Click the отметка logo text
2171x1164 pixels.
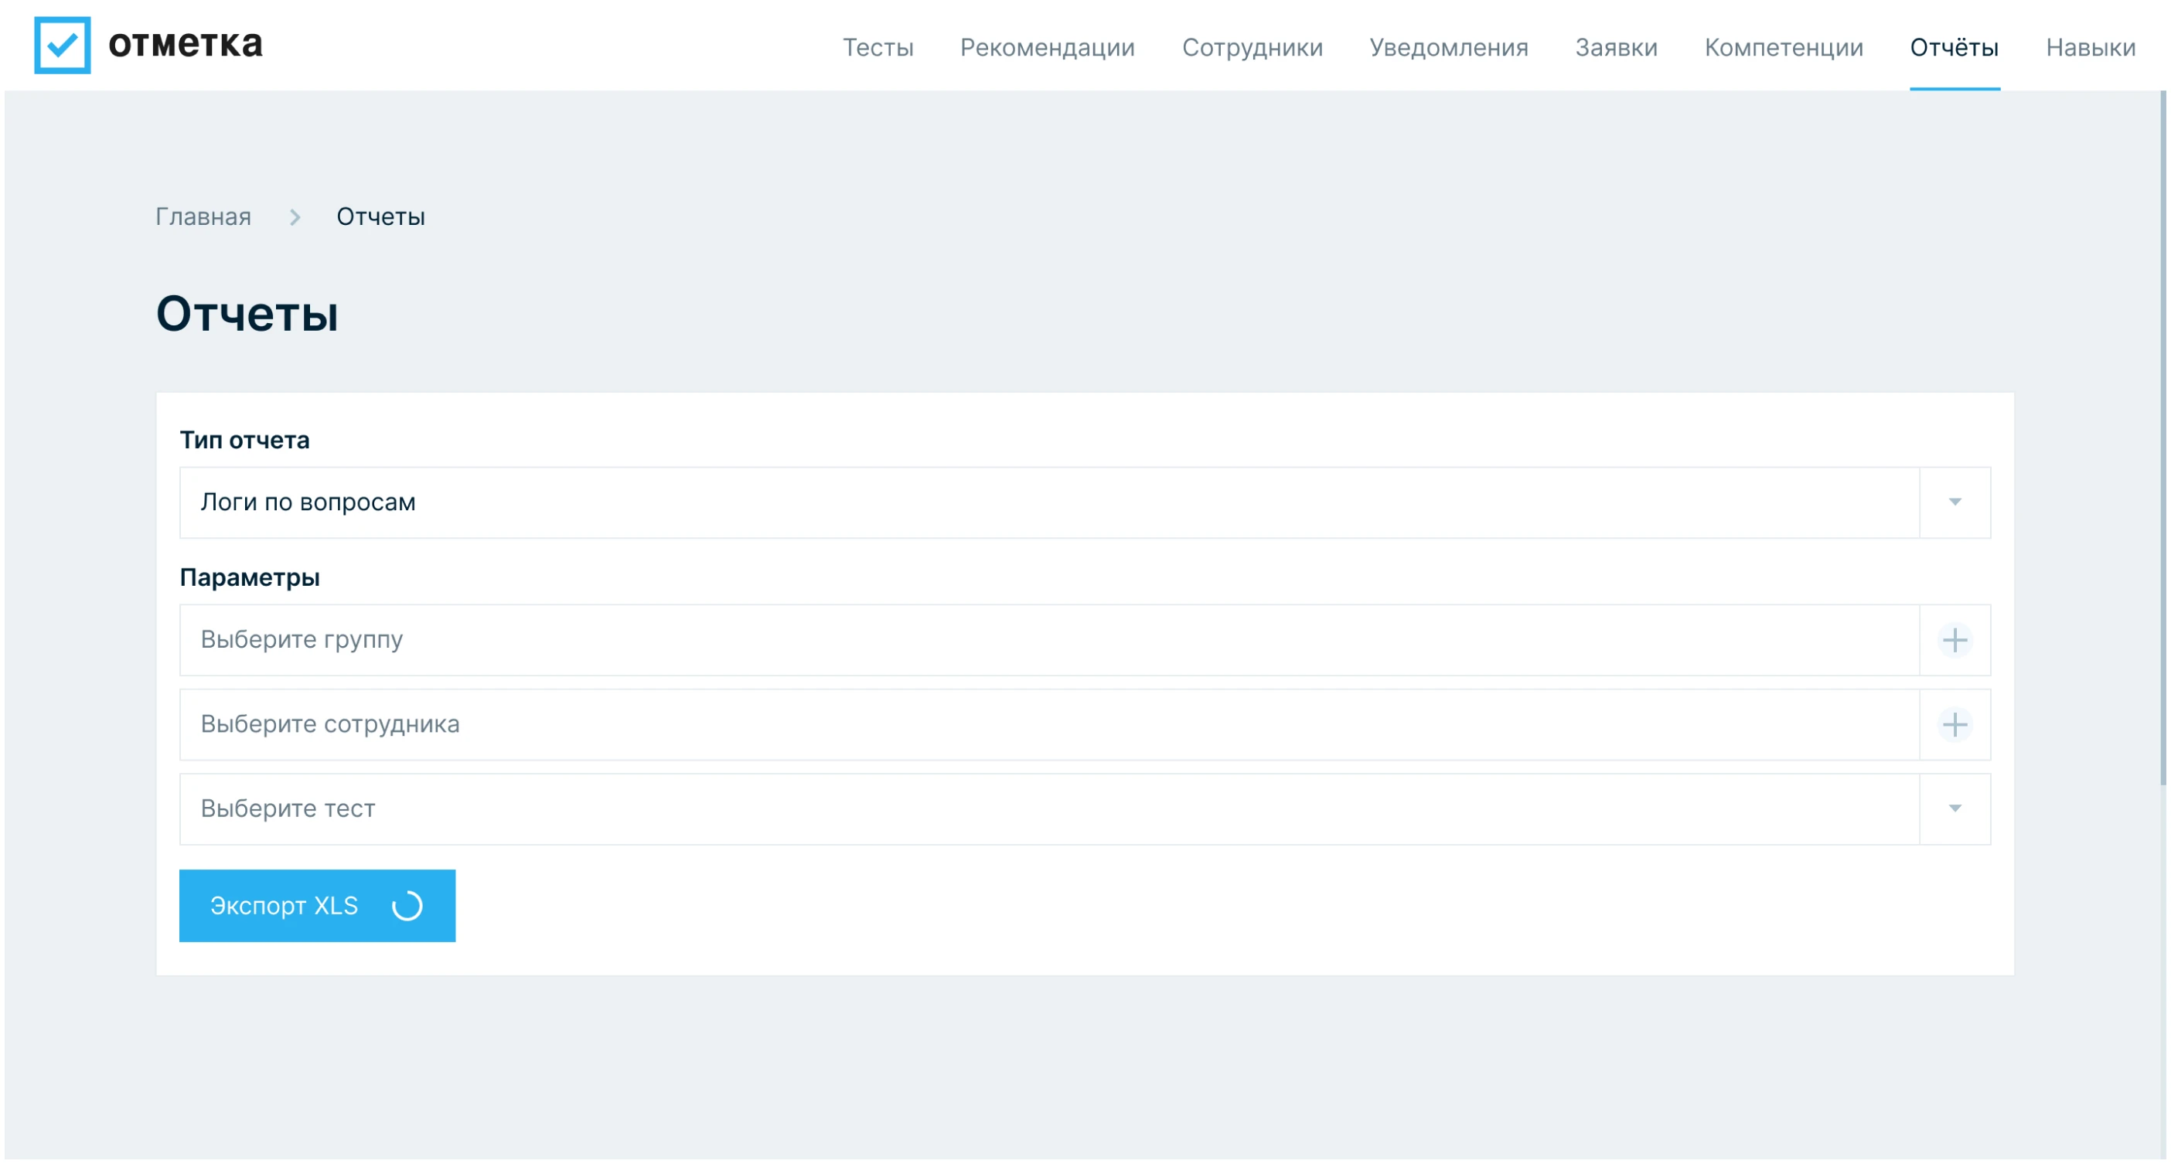pos(186,44)
